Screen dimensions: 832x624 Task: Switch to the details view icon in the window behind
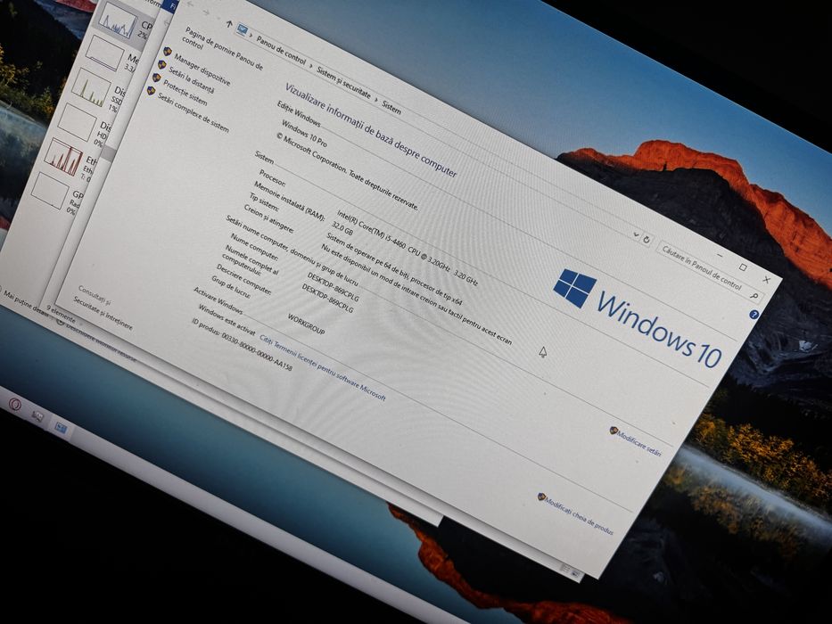click(x=566, y=570)
